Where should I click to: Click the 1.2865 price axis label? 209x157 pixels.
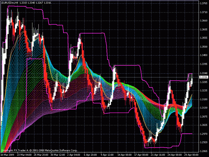204,151
